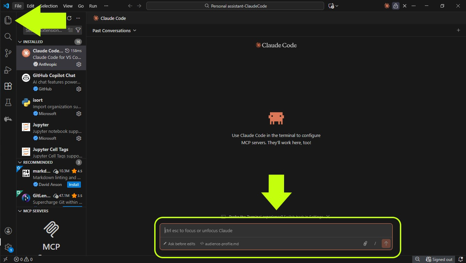Focus the Claude message input box
The image size is (466, 263).
tap(276, 230)
